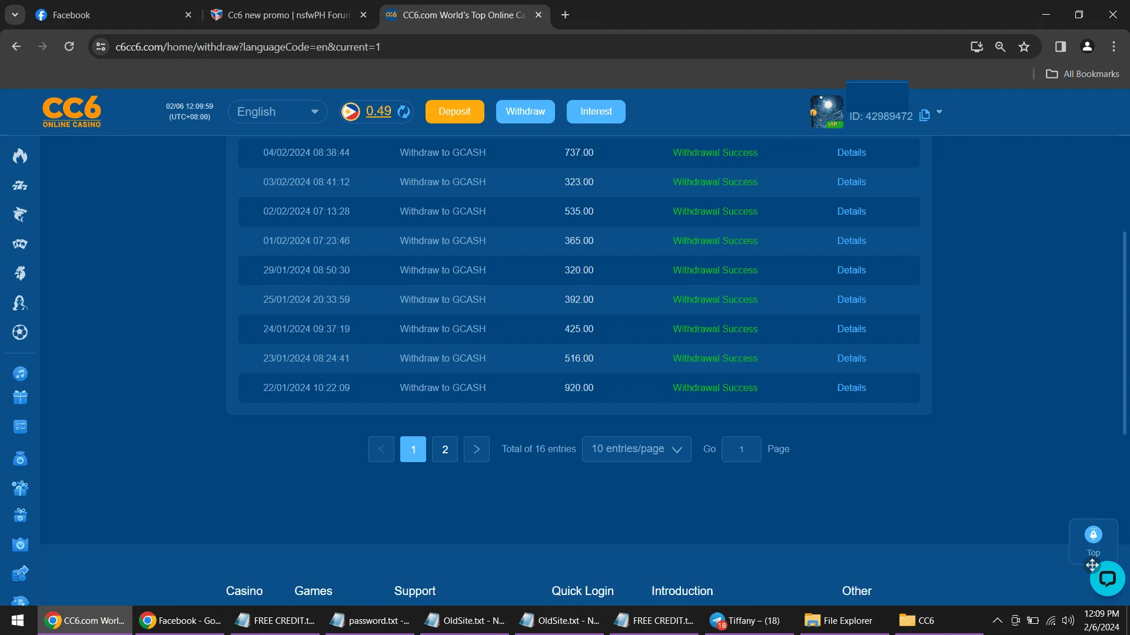
Task: Expand the English language dropdown
Action: tap(278, 112)
